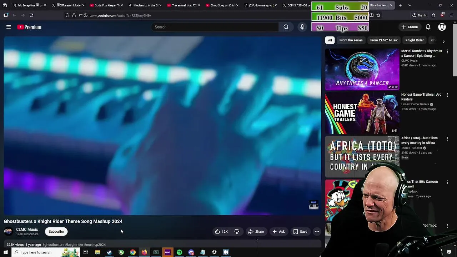
Task: Open the YouTube notifications bell
Action: (428, 27)
